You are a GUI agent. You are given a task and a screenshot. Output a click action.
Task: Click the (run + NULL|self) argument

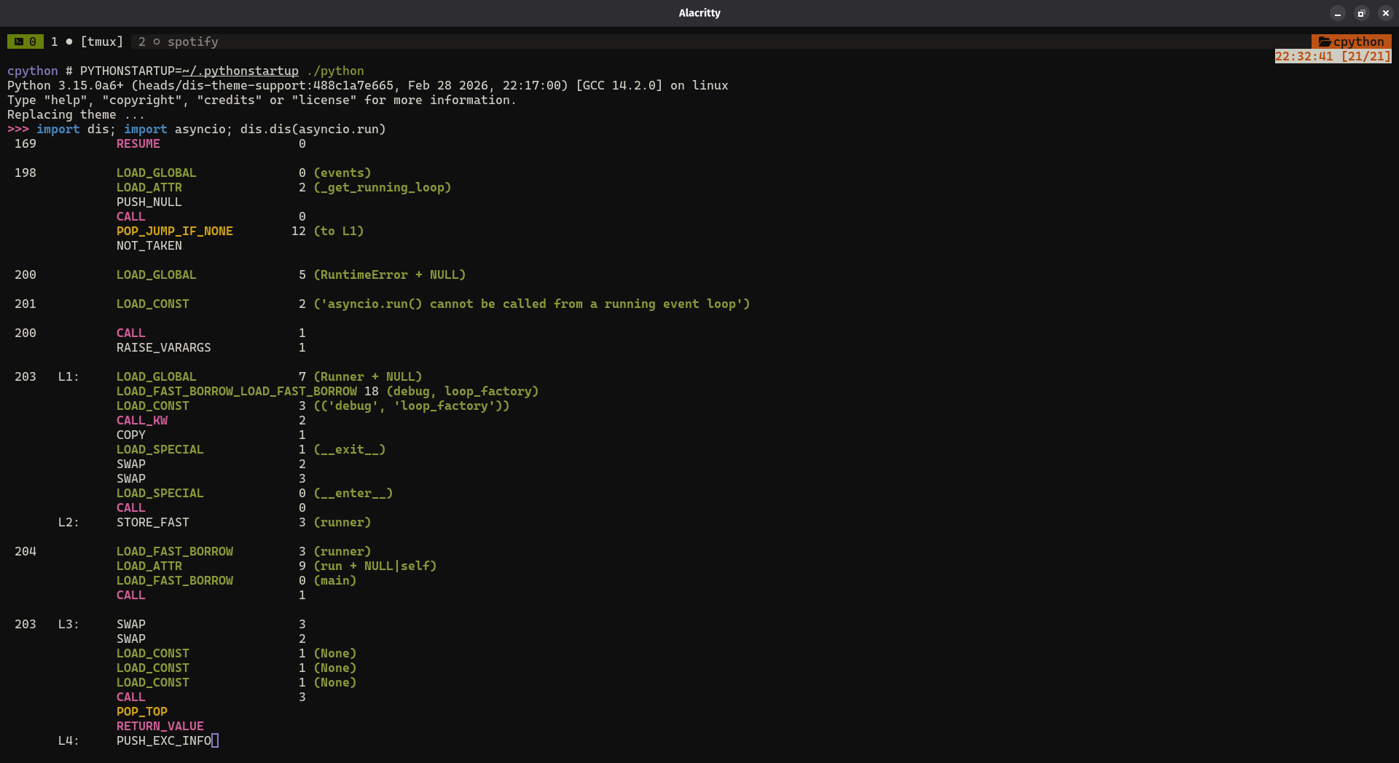click(x=375, y=566)
